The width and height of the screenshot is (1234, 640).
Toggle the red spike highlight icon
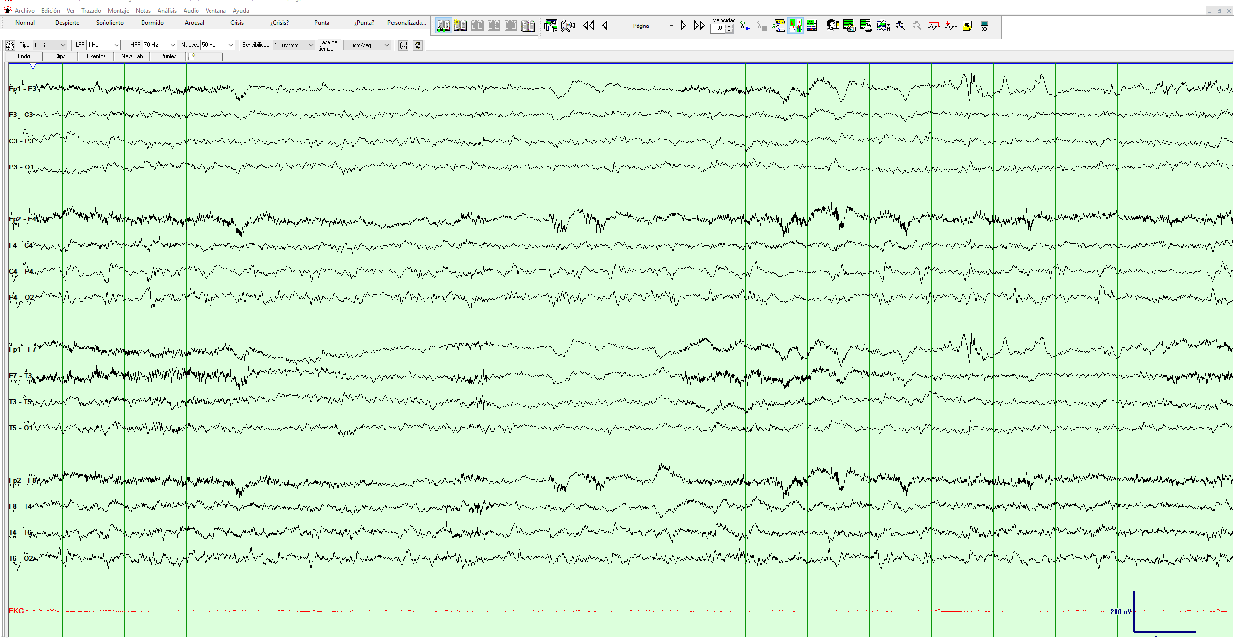click(x=795, y=26)
